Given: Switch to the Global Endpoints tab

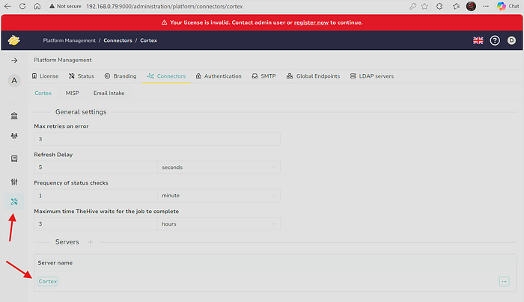Looking at the screenshot, I should [x=313, y=76].
